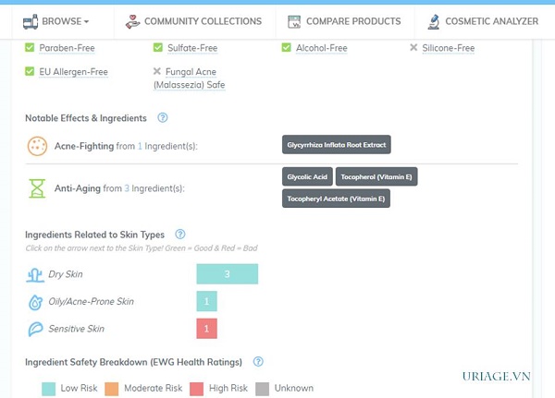Open the Cosmetic Analyzer menu item
This screenshot has width=555, height=398.
click(491, 21)
